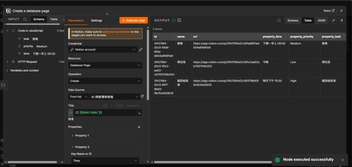Switch output view to Table
The height and width of the screenshot is (167, 352).
tap(308, 20)
